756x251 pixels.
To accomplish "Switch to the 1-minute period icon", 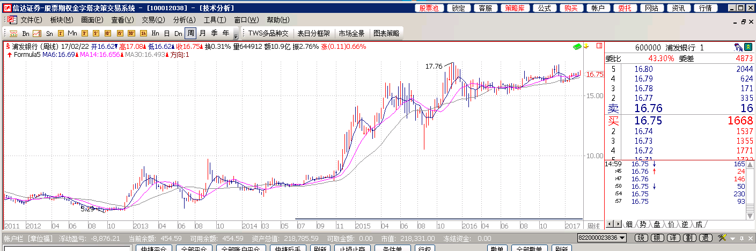I will (61, 33).
